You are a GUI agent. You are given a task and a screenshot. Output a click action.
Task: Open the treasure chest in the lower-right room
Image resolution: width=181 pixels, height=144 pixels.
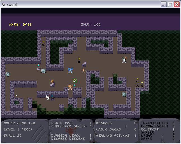click(x=124, y=94)
